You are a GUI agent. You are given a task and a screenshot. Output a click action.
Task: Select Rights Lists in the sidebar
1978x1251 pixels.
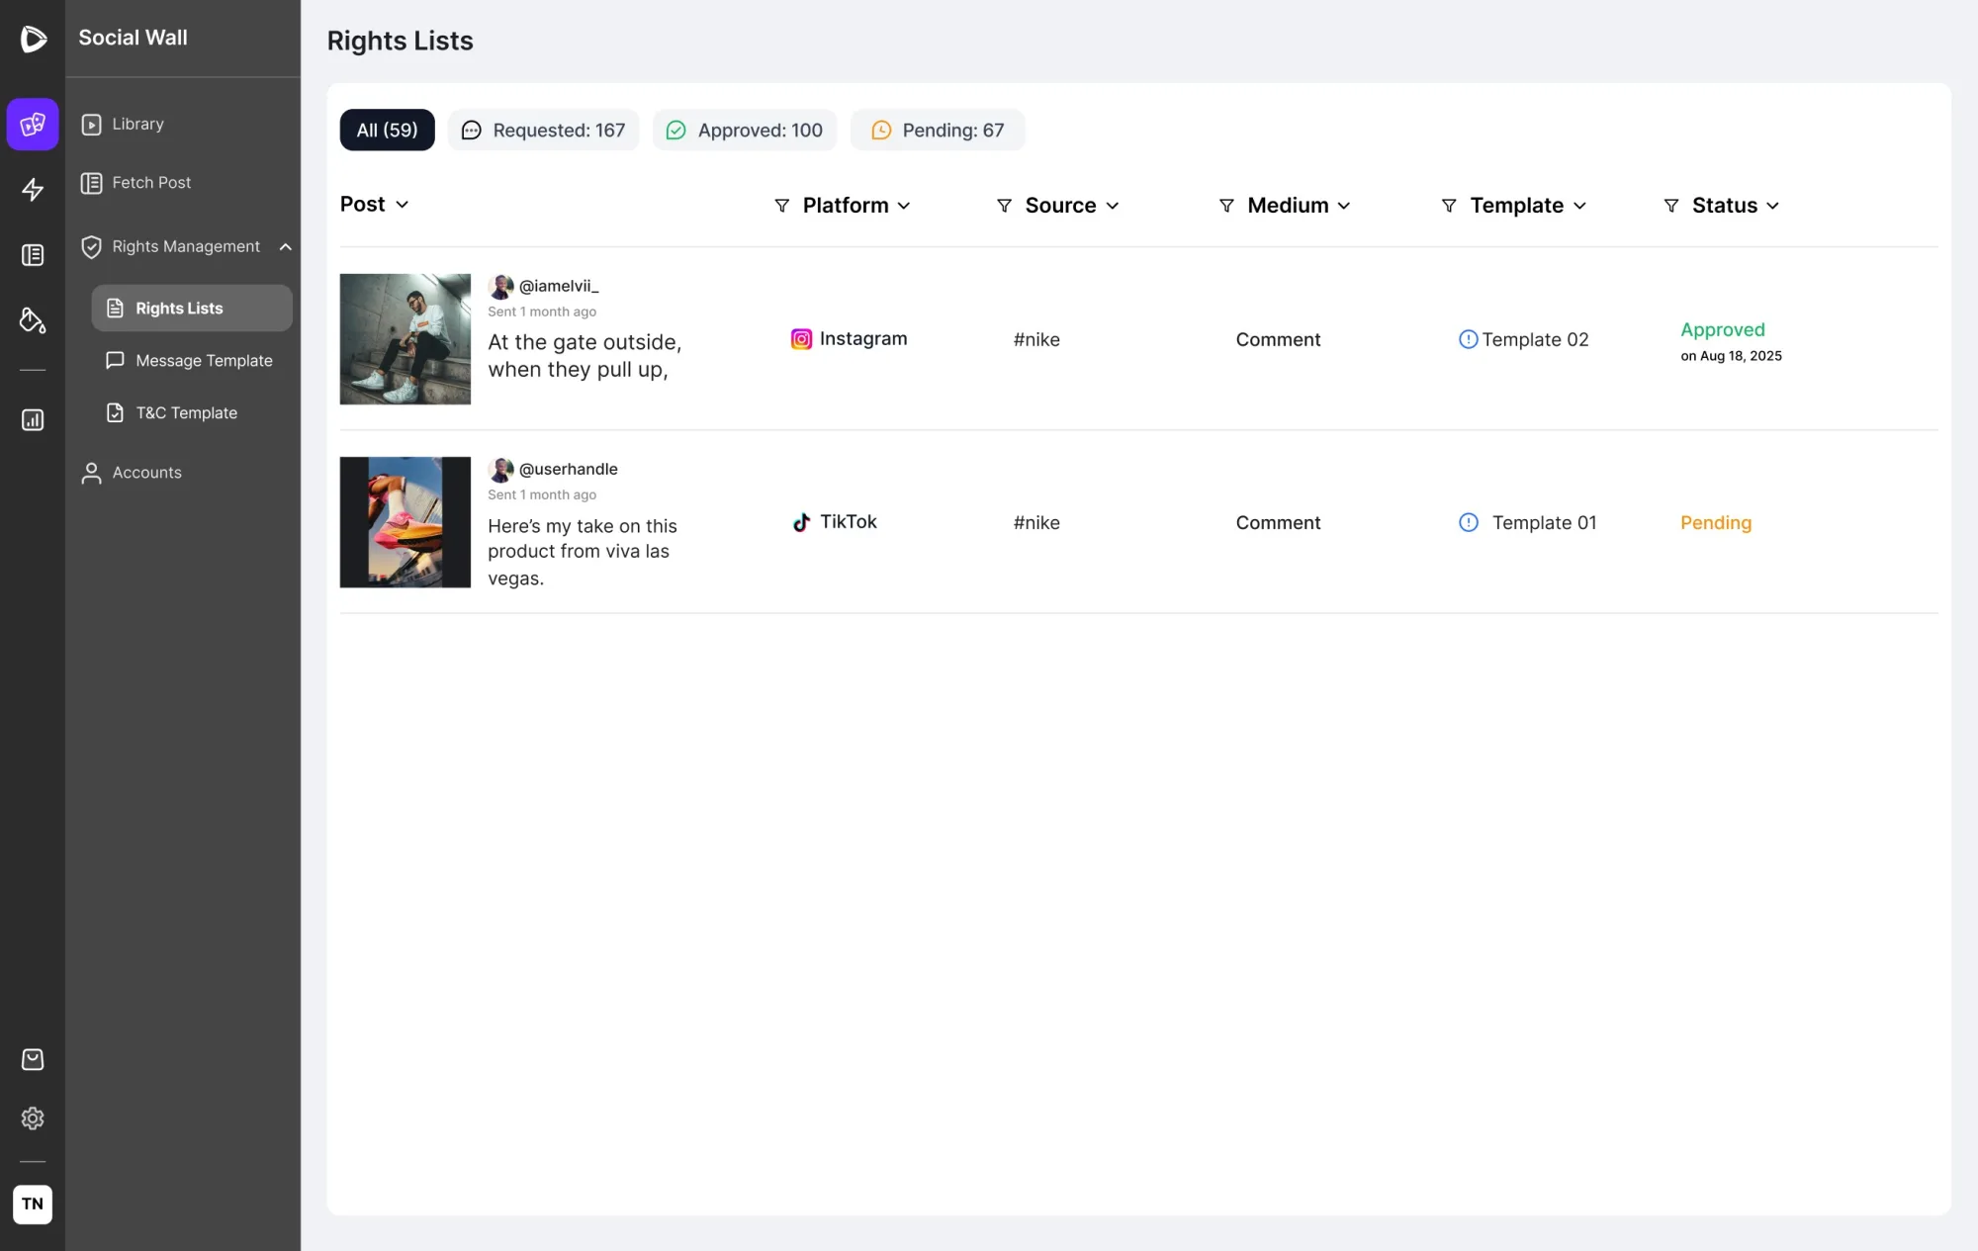click(x=192, y=309)
